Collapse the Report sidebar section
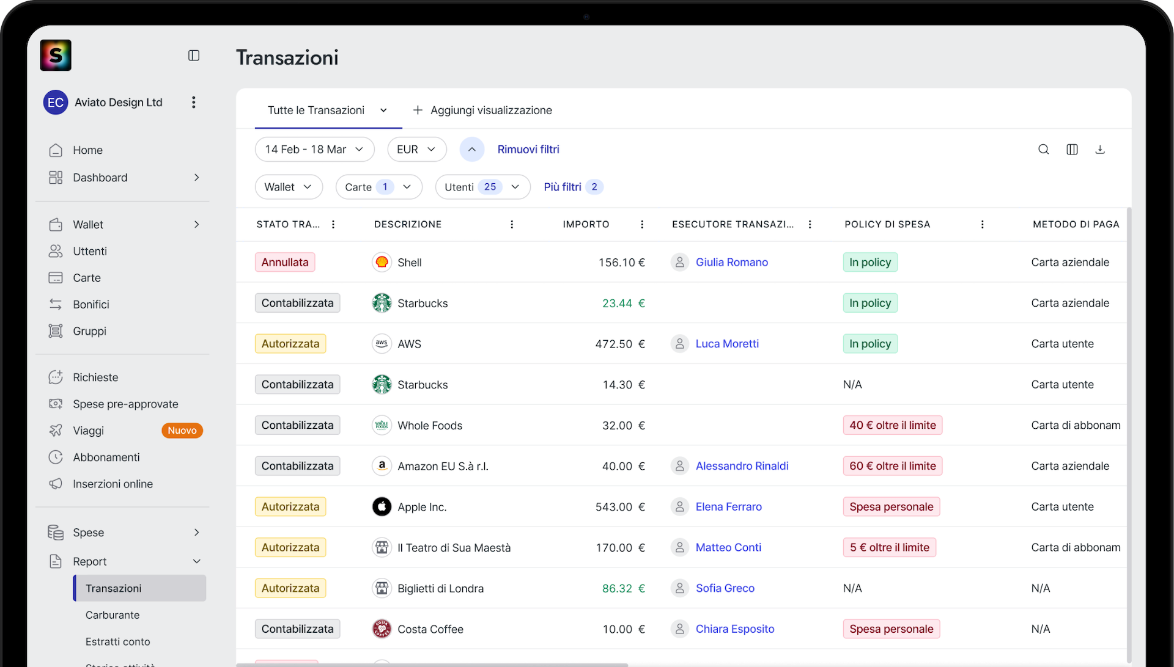 click(196, 561)
